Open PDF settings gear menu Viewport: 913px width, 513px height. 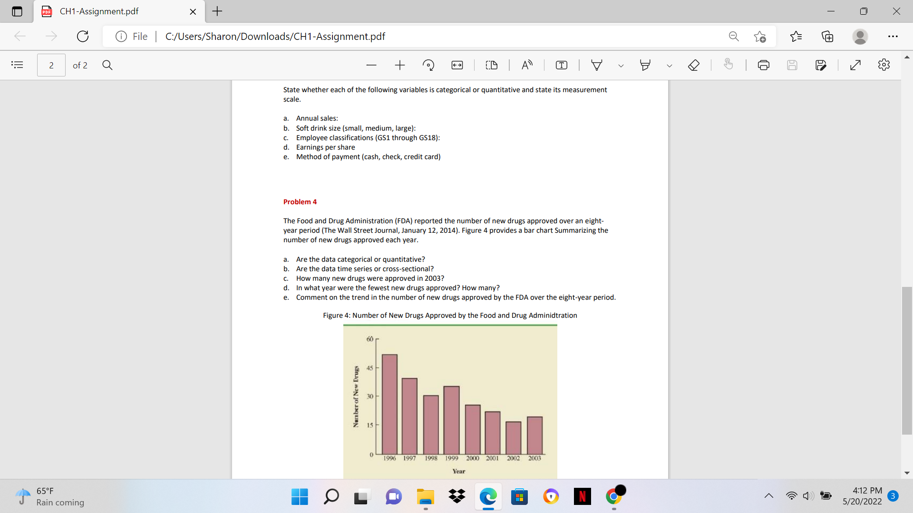click(884, 65)
